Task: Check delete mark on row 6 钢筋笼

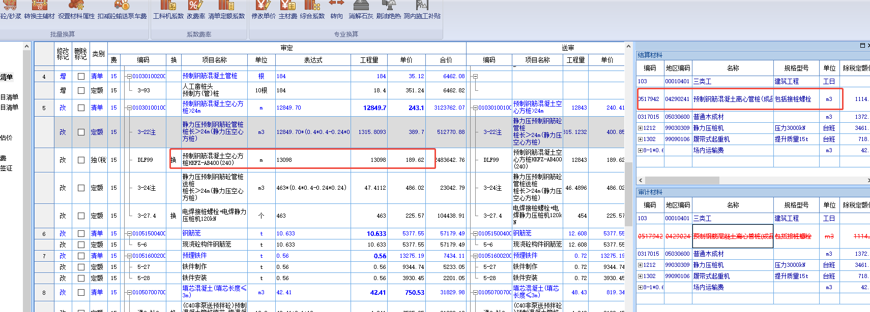Action: [x=80, y=233]
